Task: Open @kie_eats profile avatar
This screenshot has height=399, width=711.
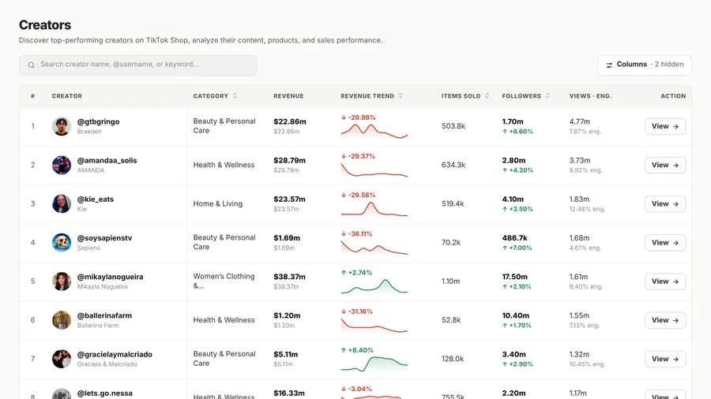Action: [x=61, y=203]
